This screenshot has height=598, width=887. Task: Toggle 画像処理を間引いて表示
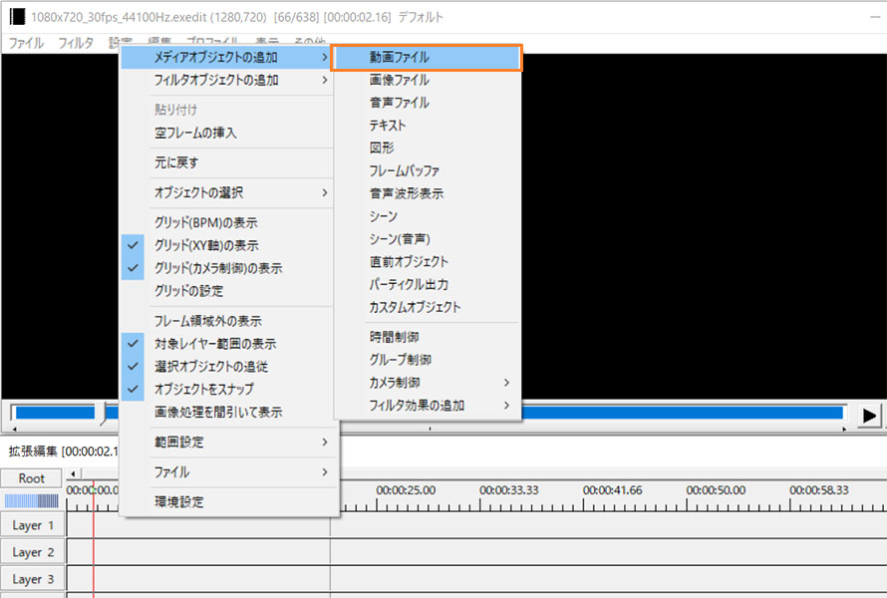226,412
